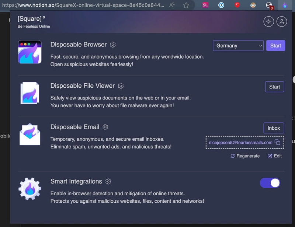Click the [Square]X logo title
The height and width of the screenshot is (227, 295).
[x=31, y=18]
